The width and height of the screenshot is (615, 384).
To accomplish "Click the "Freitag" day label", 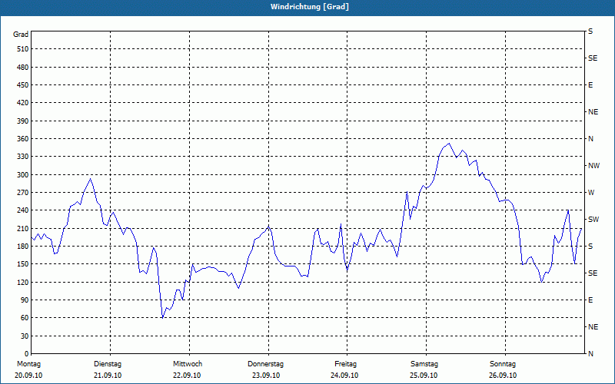I will point(345,364).
